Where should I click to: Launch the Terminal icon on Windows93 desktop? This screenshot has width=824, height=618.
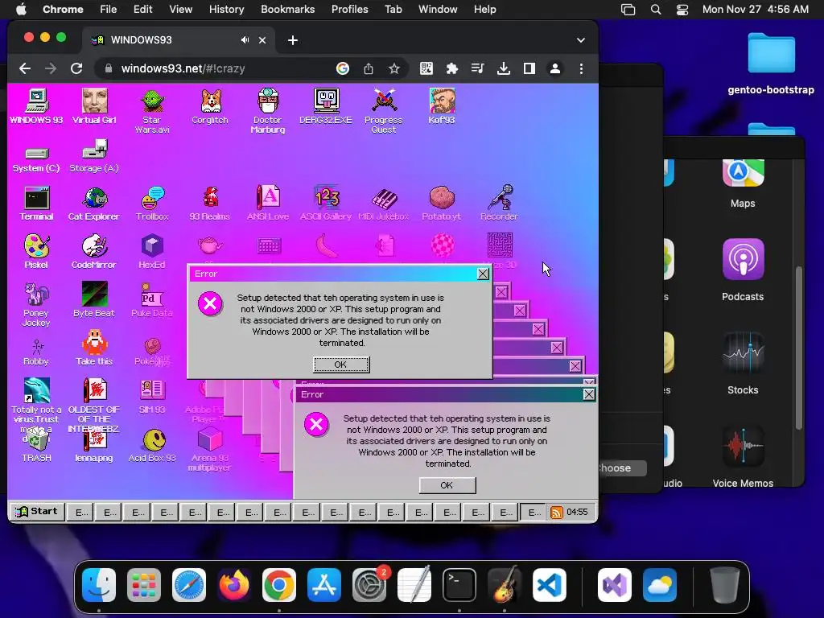coord(36,204)
